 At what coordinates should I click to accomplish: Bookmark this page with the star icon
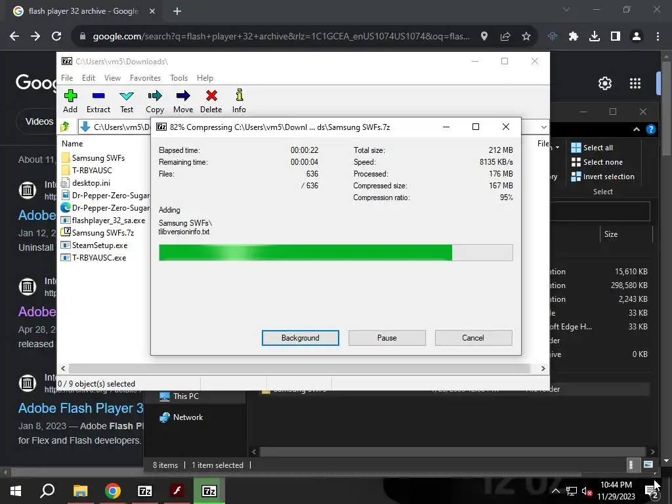point(526,37)
